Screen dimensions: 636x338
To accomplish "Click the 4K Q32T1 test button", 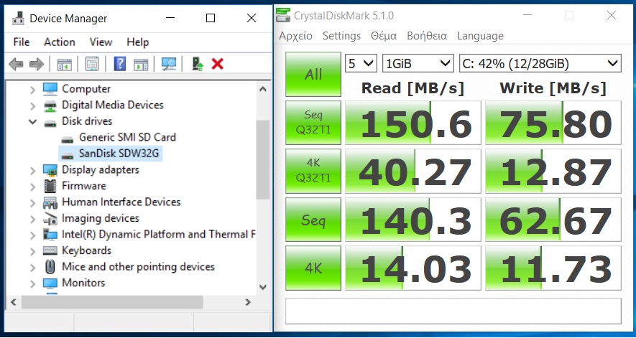I will [x=313, y=171].
